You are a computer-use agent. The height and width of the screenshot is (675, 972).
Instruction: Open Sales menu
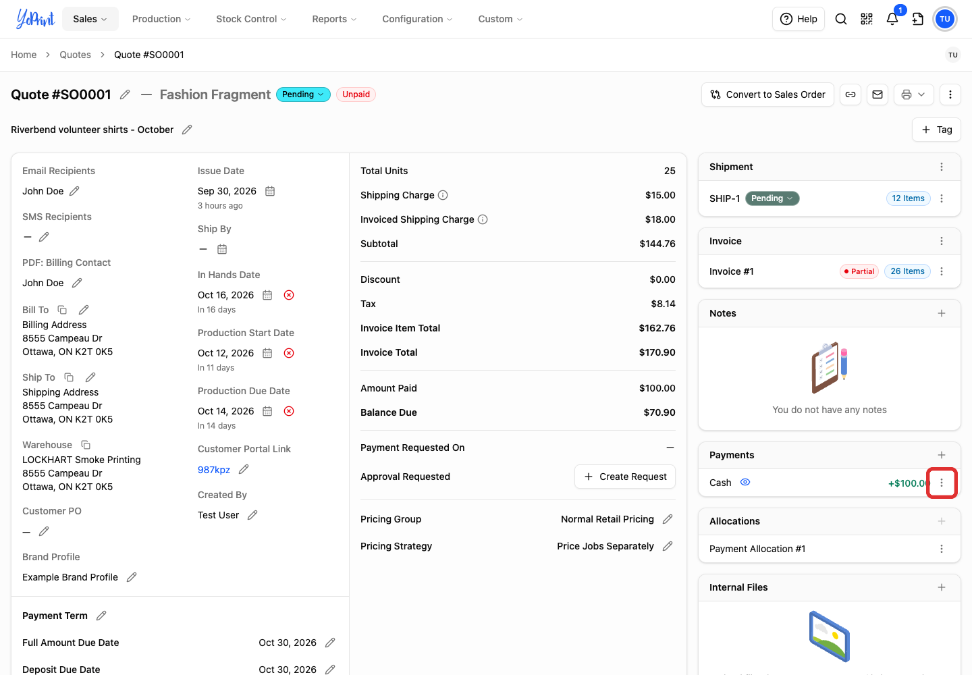click(x=90, y=19)
